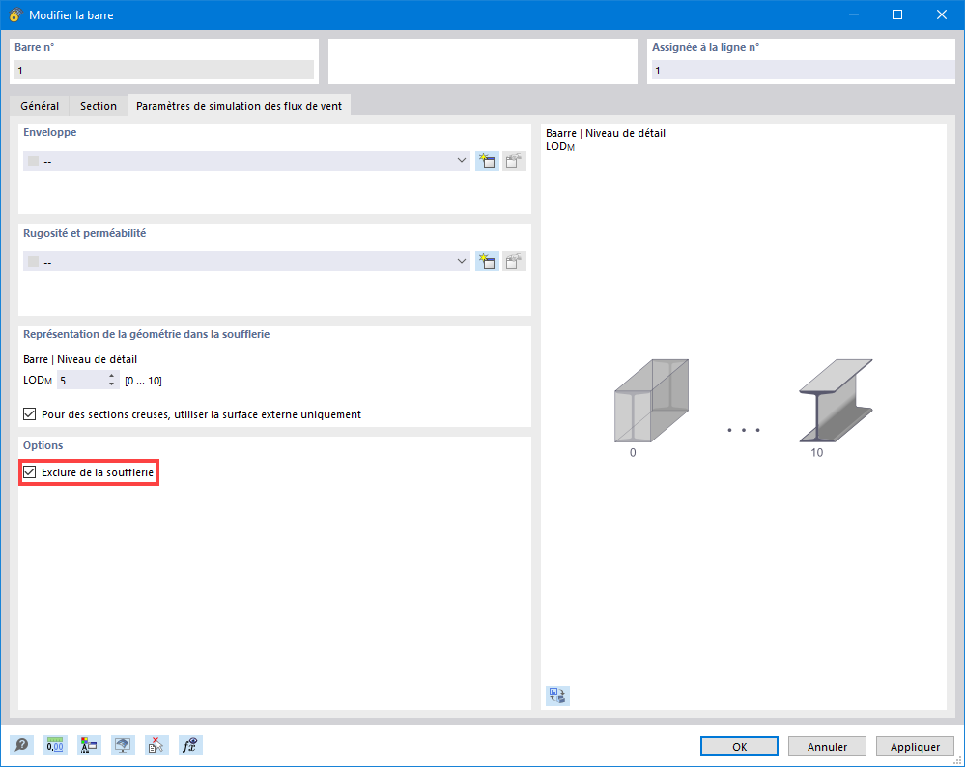Click the monitor view icon in bottom toolbar
Screen dimensions: 965x767
[123, 746]
